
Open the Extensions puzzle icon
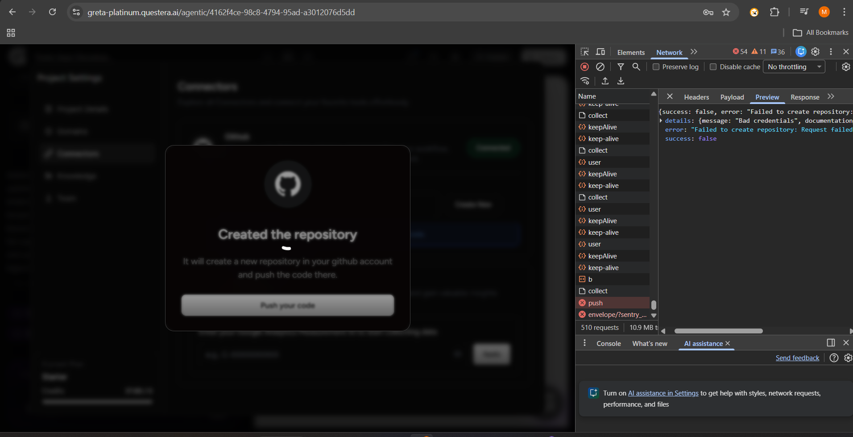774,12
